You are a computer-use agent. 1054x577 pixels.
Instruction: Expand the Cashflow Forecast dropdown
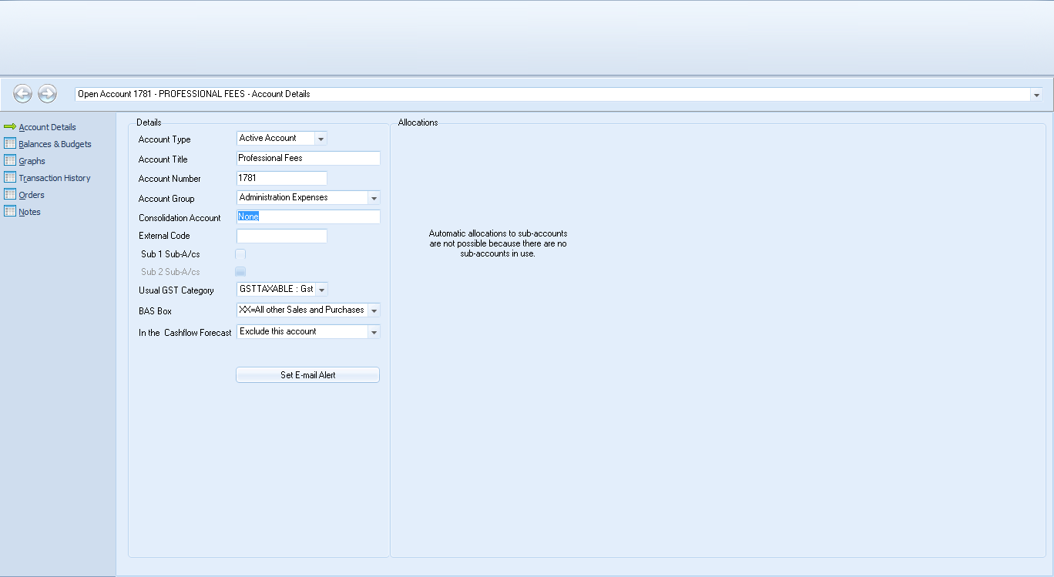374,332
